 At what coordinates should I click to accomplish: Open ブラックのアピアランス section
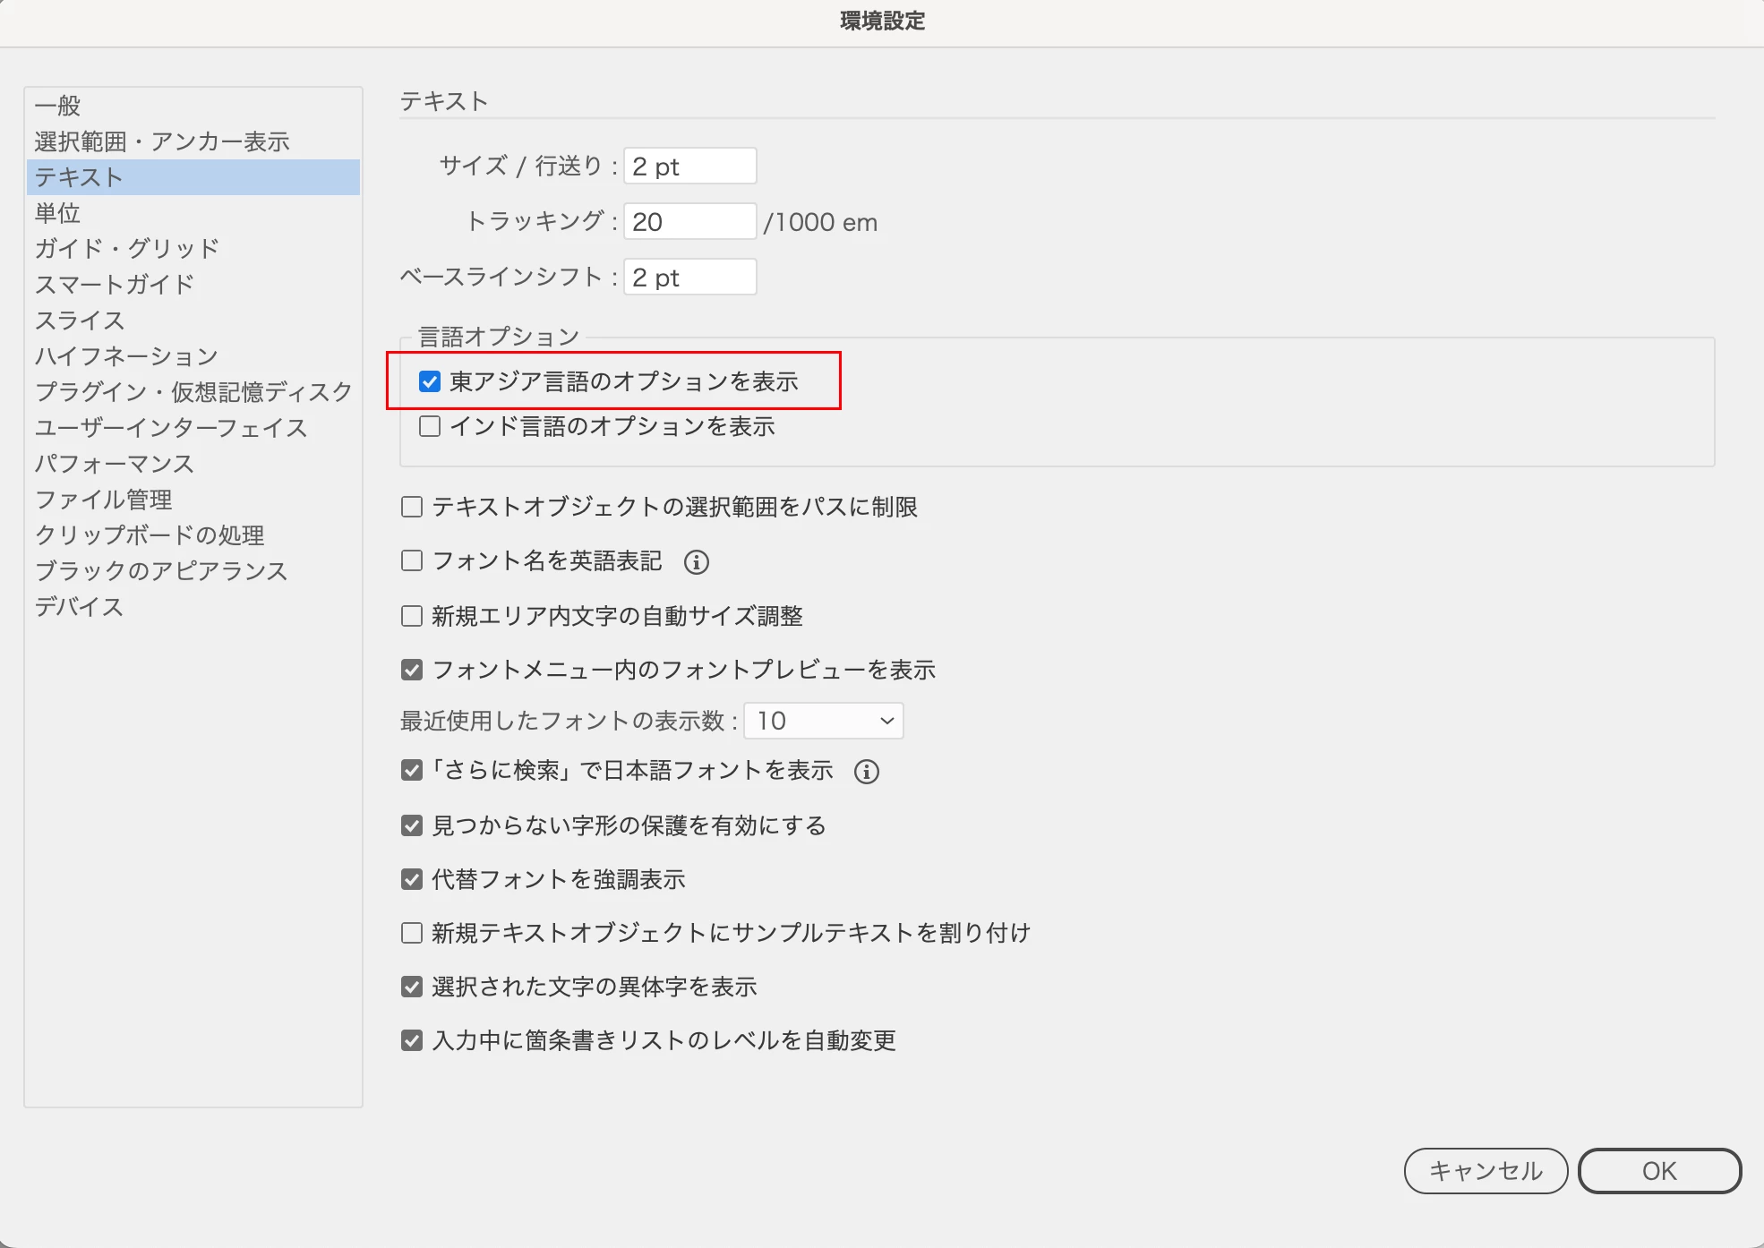click(160, 571)
